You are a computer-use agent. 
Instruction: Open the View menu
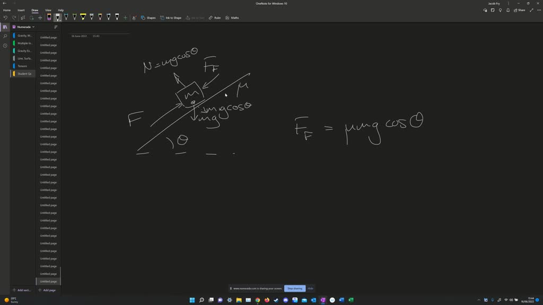click(48, 10)
